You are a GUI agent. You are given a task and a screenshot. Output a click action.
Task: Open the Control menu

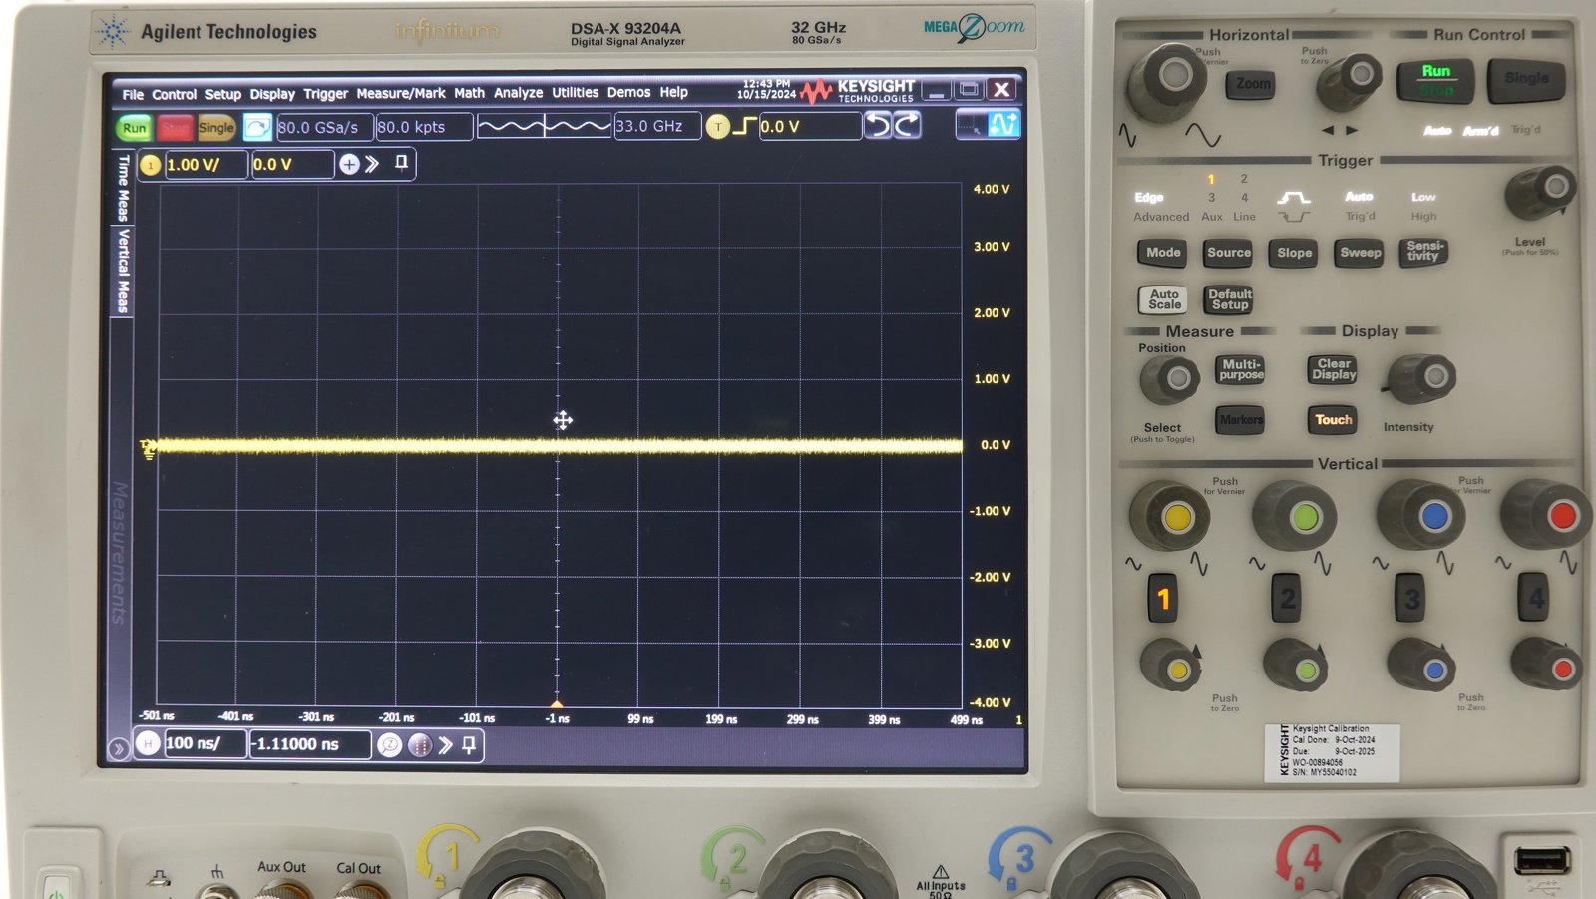174,94
